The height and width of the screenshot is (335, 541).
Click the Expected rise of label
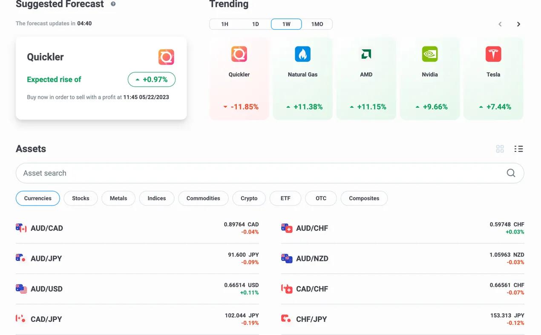54,80
